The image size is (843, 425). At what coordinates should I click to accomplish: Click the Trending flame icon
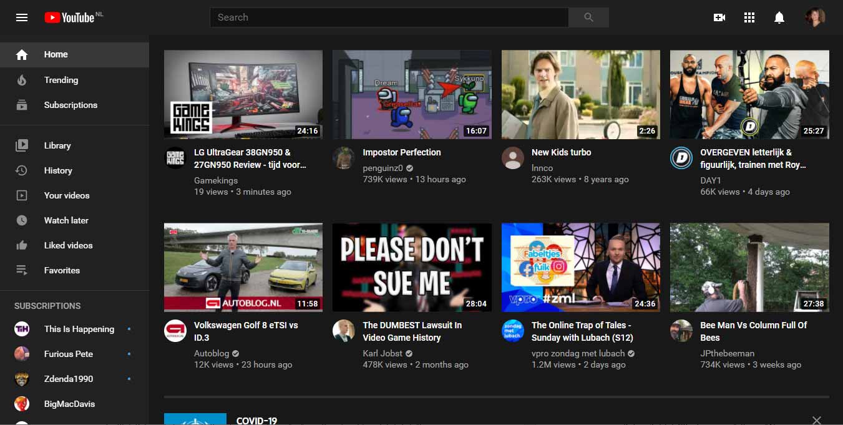point(22,80)
